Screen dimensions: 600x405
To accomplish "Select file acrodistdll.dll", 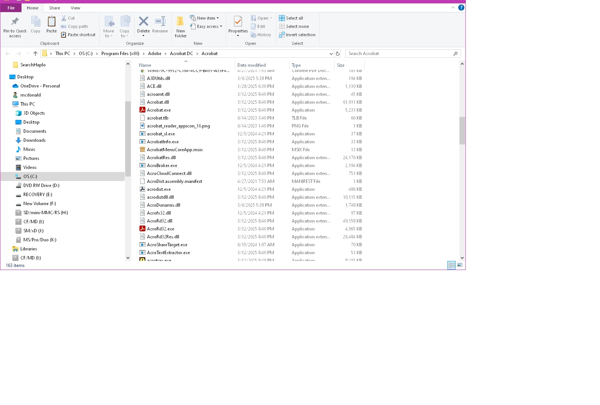I will pyautogui.click(x=160, y=197).
